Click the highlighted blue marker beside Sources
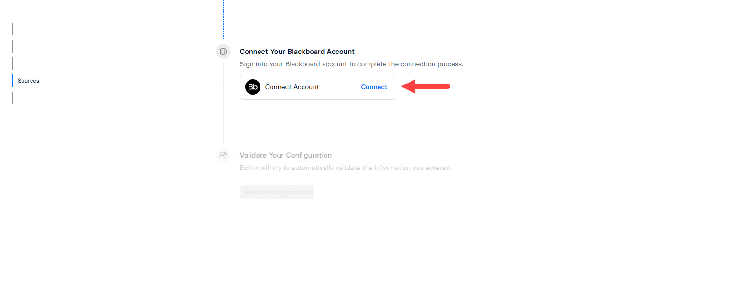 point(12,80)
